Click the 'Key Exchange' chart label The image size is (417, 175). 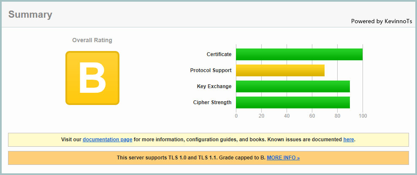point(214,86)
